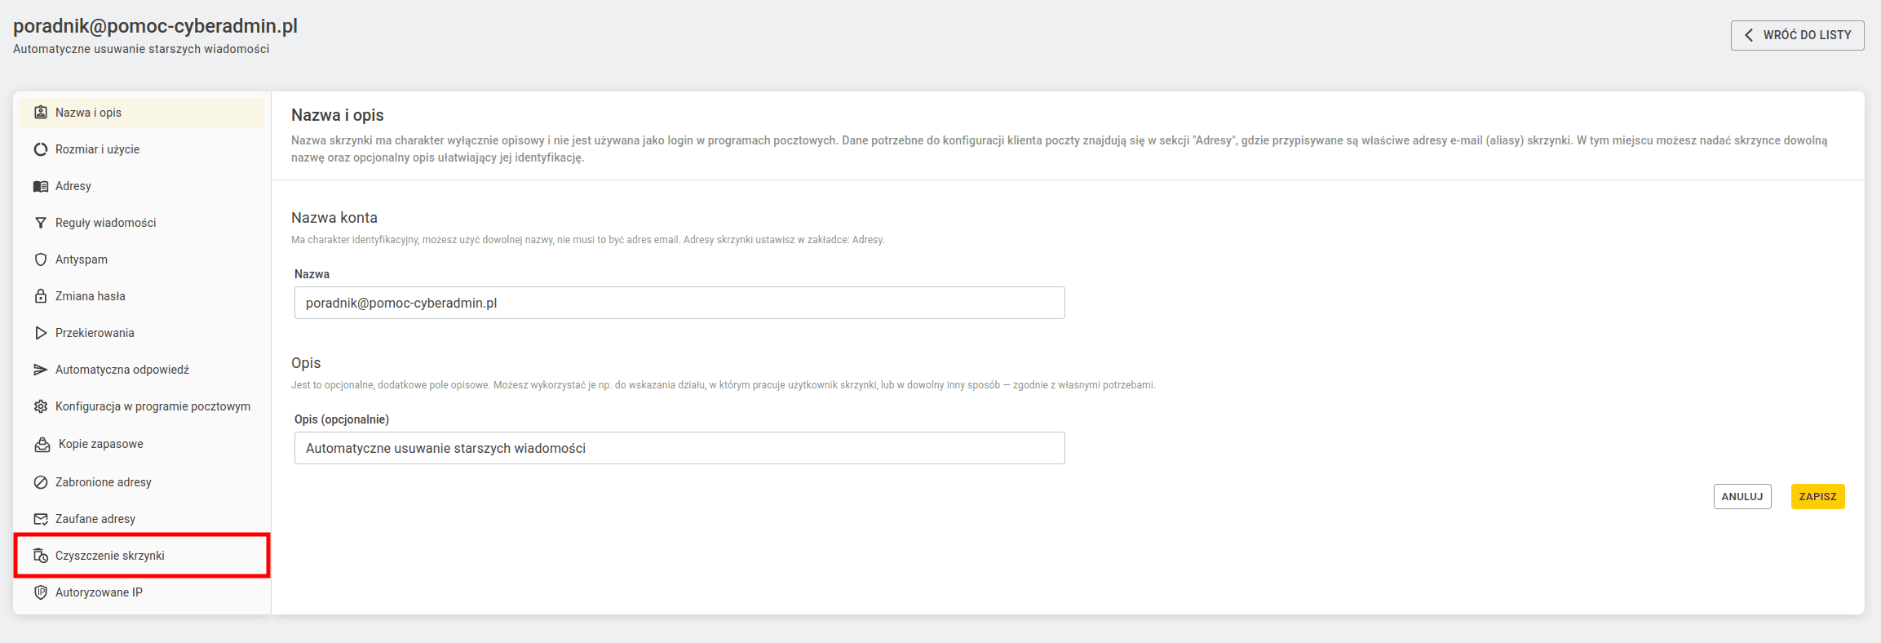
Task: Click the Kopie zapasowe icon
Action: click(x=42, y=444)
